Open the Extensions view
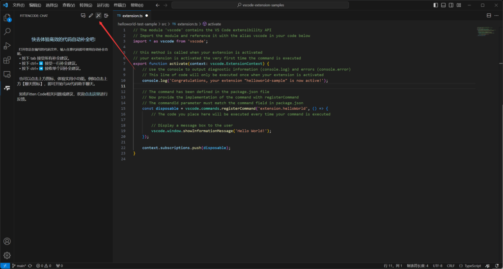Viewport: 503px width, 269px height. click(7, 60)
